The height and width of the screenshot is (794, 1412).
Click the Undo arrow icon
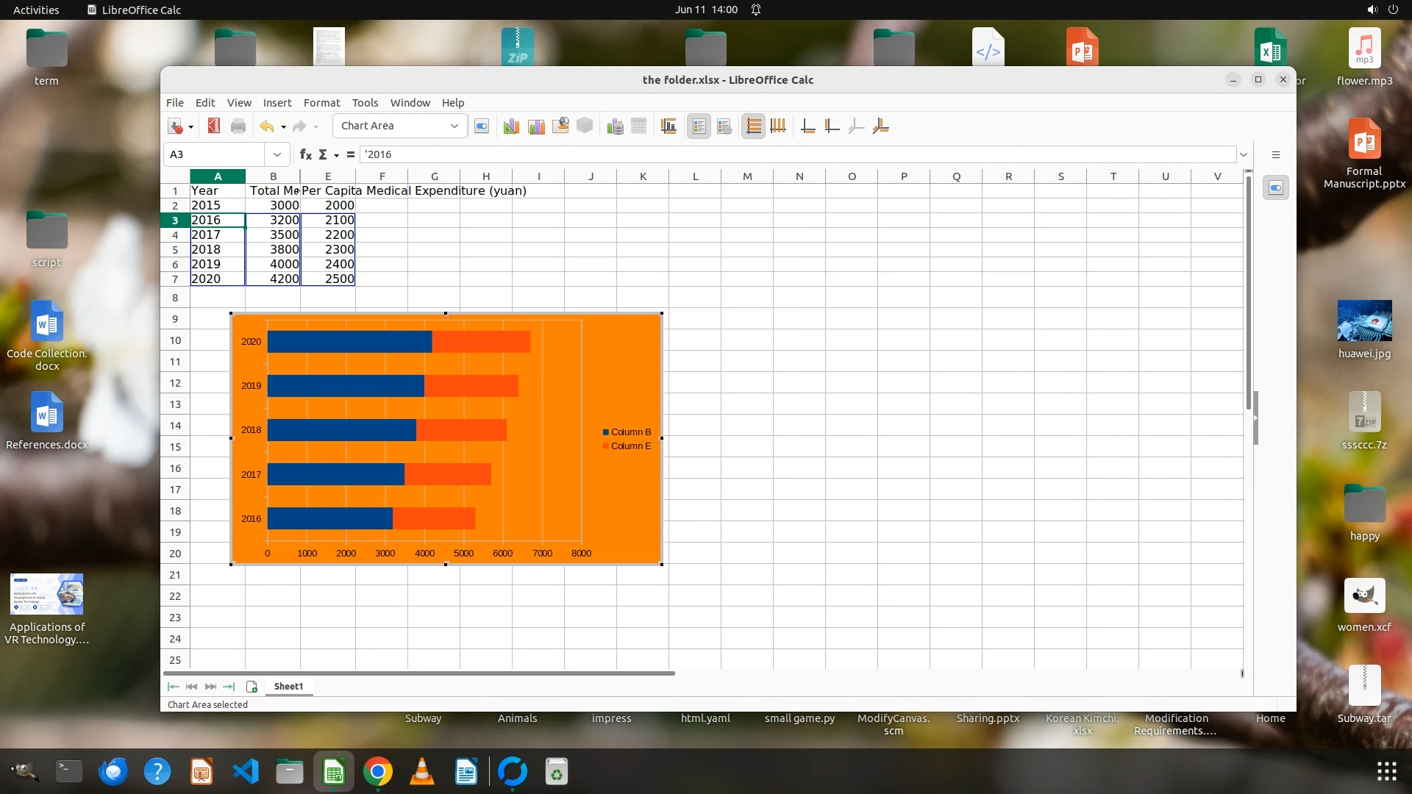(266, 126)
